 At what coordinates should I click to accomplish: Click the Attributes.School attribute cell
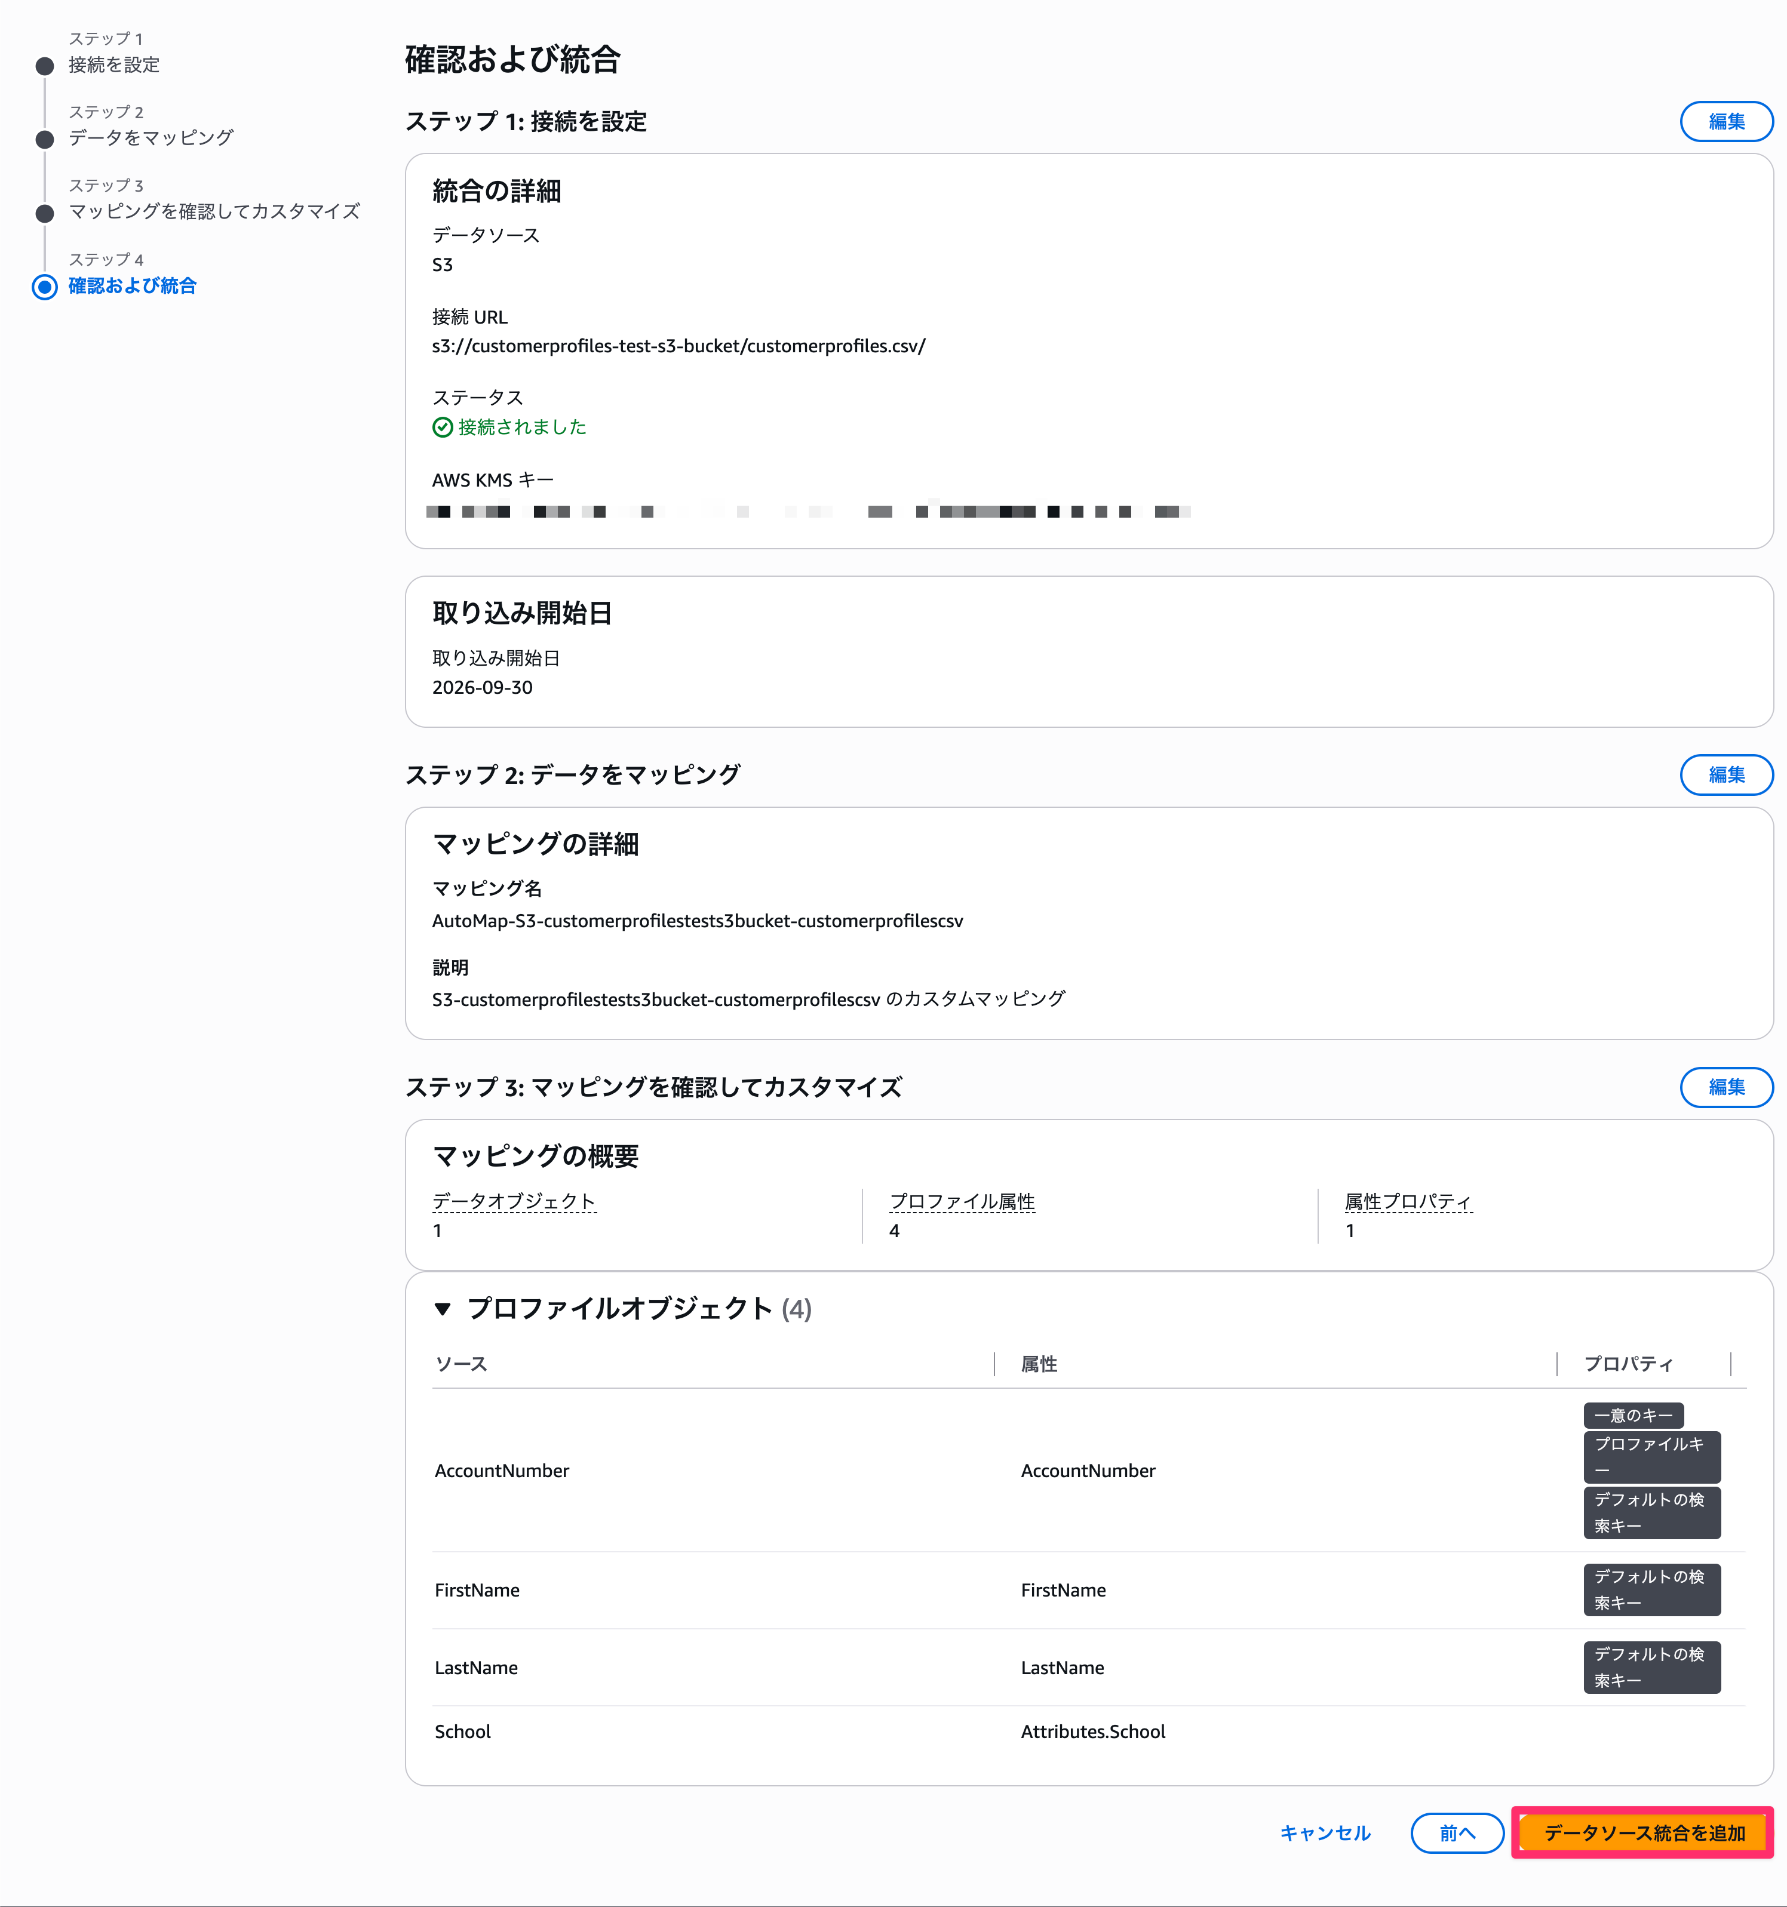coord(1093,1731)
